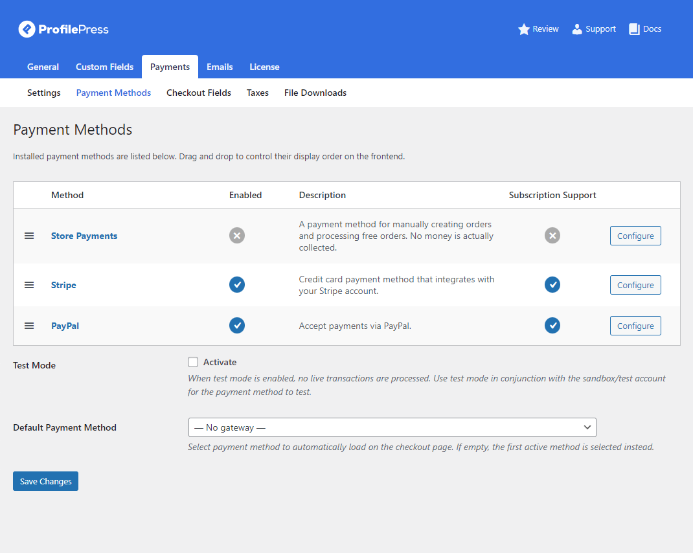This screenshot has height=553, width=693.
Task: Click PayPal subscription support checkmark
Action: coord(552,326)
